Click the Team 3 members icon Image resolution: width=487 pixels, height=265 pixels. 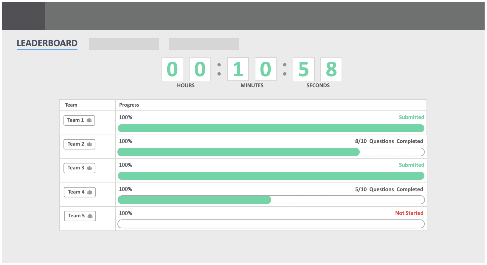[x=89, y=168]
